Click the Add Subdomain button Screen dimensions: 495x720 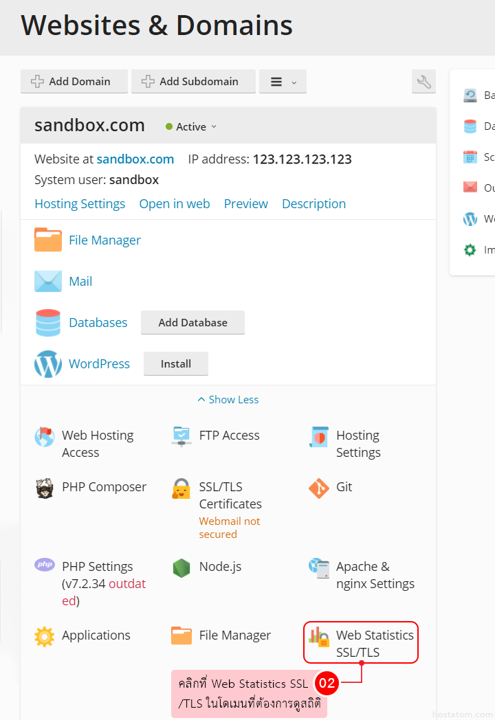click(193, 82)
